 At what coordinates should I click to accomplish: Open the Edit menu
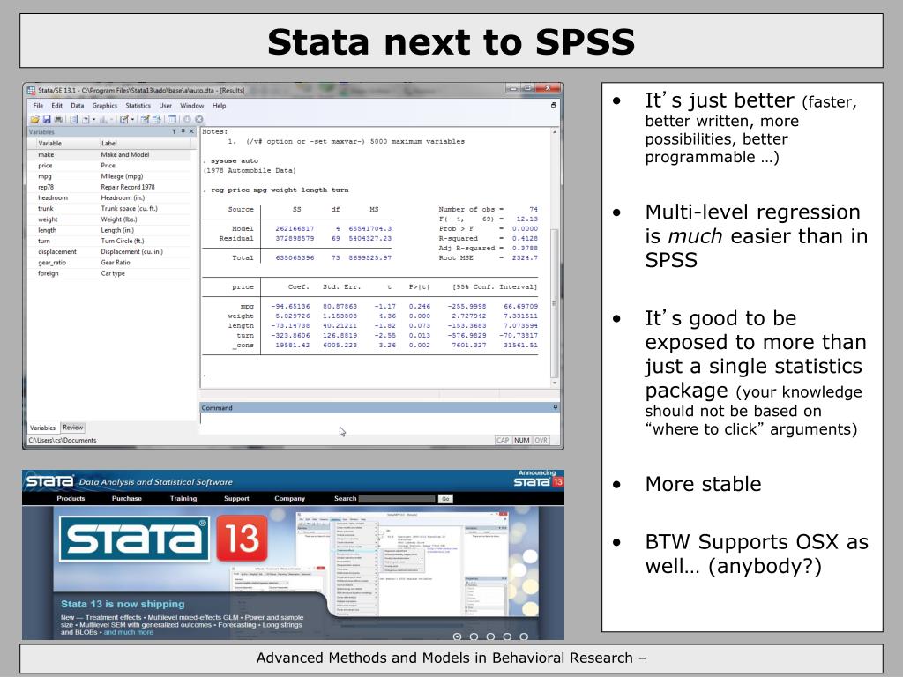(57, 106)
